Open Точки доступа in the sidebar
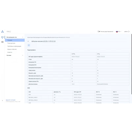Image resolution: width=132 pixels, height=132 pixels. 11,43
